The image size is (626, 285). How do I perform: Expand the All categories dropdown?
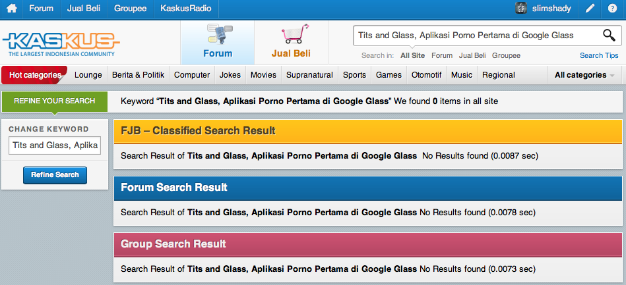click(x=584, y=75)
